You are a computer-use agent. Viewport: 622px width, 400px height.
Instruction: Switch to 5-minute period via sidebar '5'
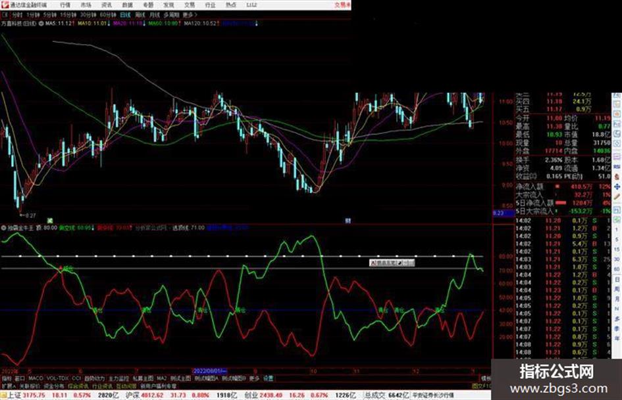pyautogui.click(x=617, y=239)
